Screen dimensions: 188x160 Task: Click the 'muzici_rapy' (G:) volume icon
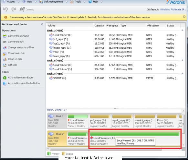pos(51,47)
